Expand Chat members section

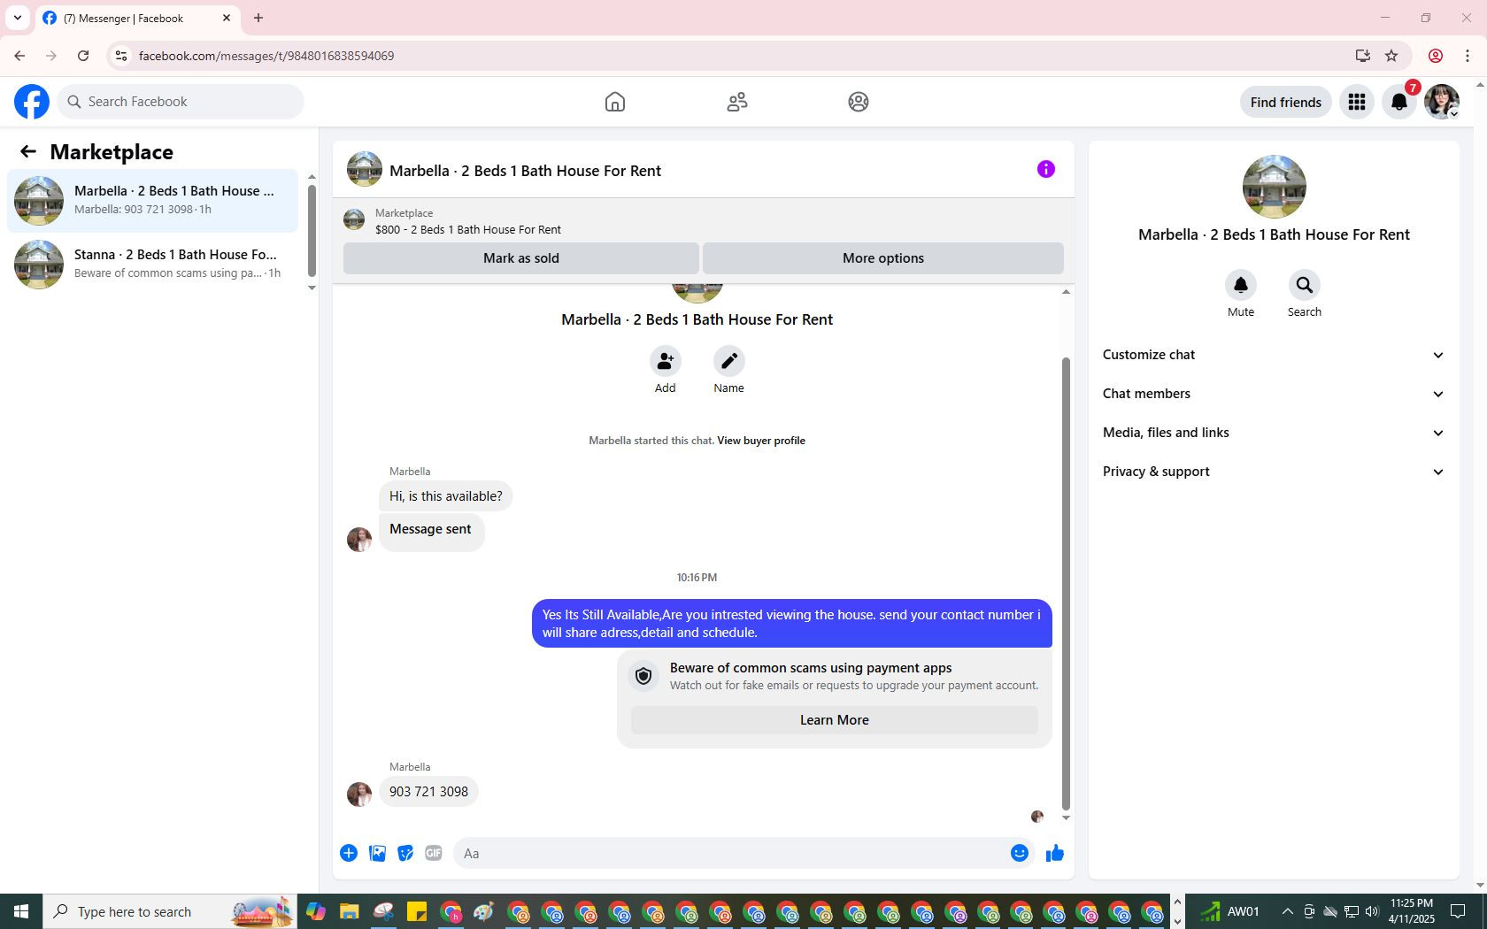(x=1274, y=394)
